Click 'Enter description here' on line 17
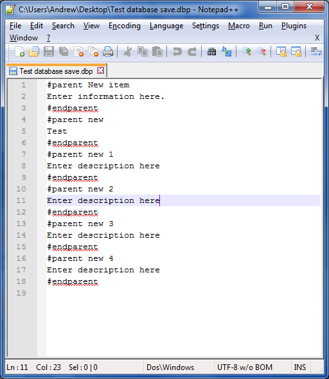329x379 pixels. pos(103,270)
